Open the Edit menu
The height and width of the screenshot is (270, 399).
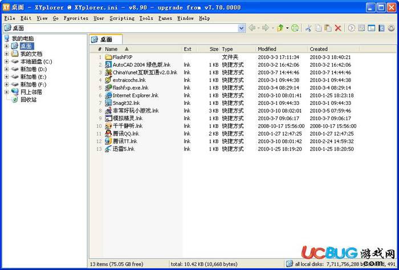[26, 18]
